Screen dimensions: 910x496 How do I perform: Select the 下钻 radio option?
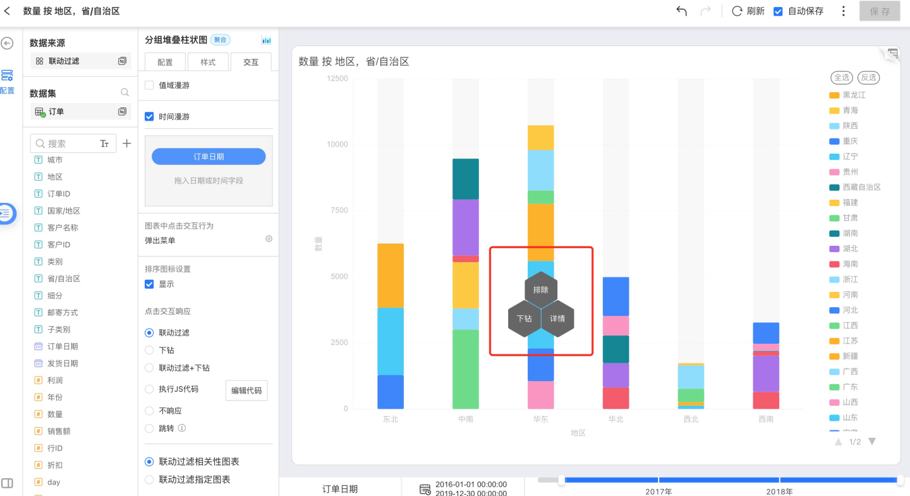click(150, 350)
